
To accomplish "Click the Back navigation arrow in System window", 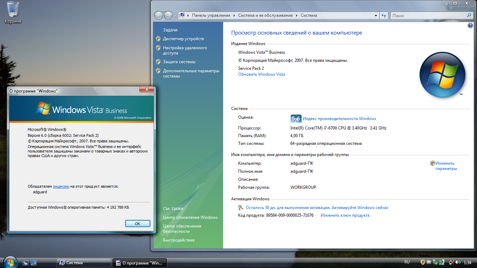I will [159, 15].
